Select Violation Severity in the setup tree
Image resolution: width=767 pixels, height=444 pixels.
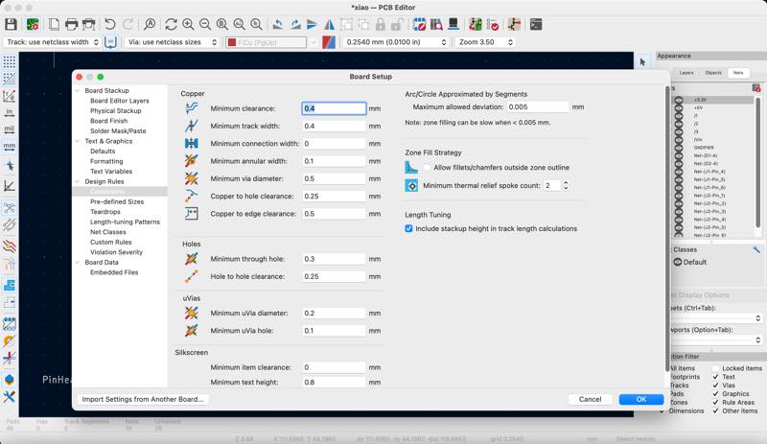pyautogui.click(x=116, y=252)
